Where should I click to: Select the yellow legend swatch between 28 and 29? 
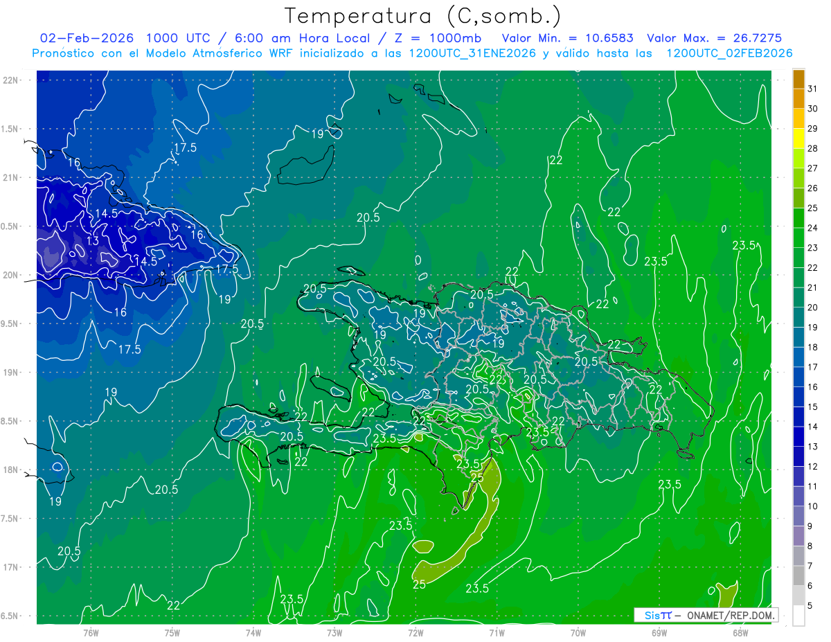798,139
